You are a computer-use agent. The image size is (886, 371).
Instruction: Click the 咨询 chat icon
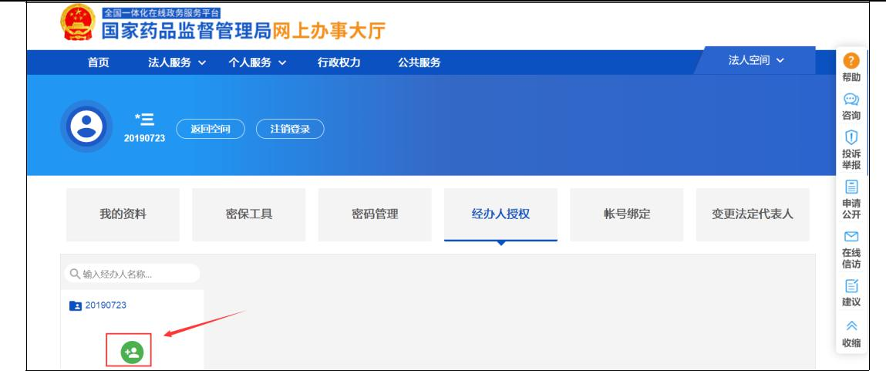(x=851, y=100)
